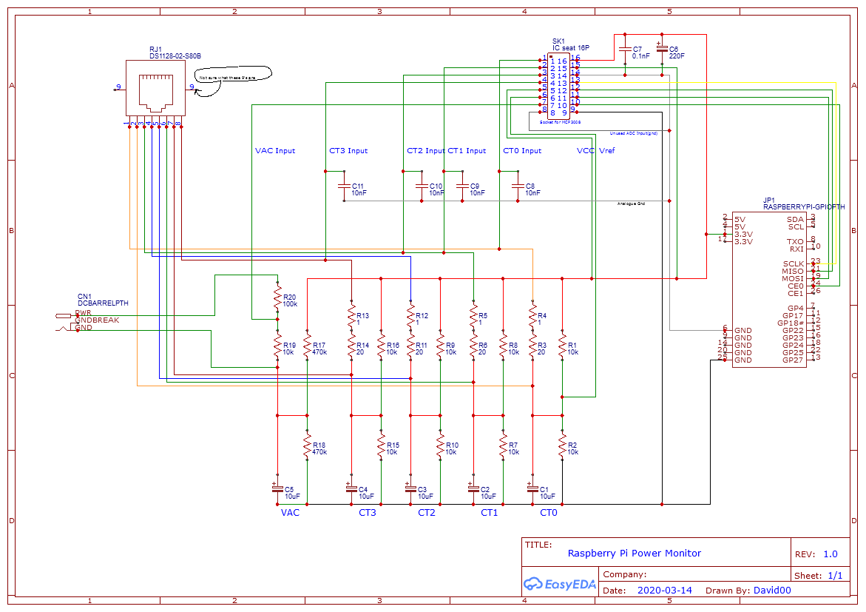Select resistor R20 100k

click(277, 300)
